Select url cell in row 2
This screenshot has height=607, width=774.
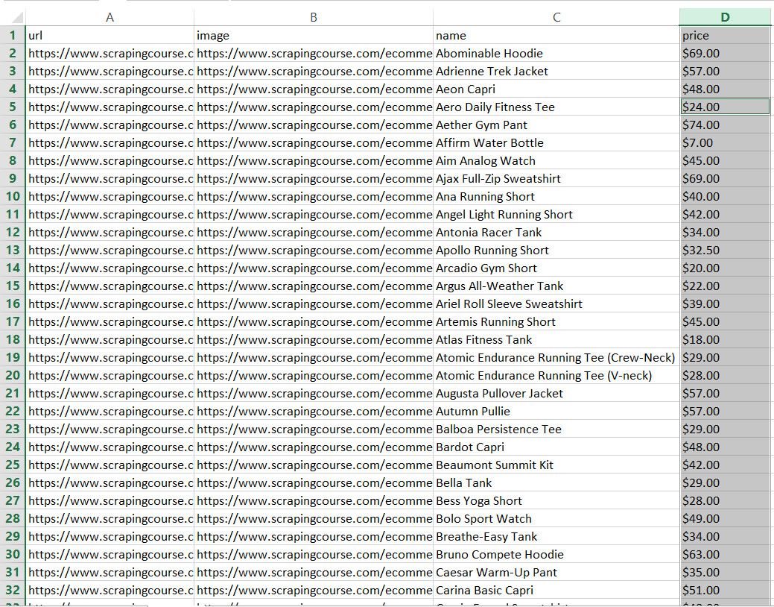pos(110,53)
